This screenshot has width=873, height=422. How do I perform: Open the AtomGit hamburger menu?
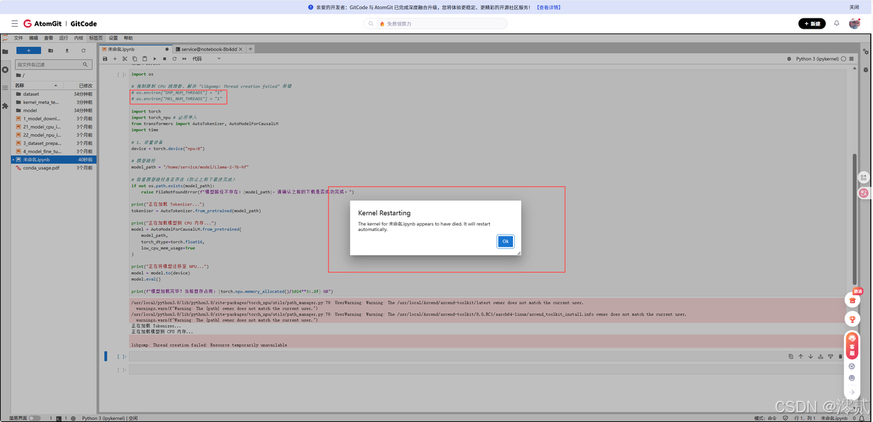(x=14, y=24)
